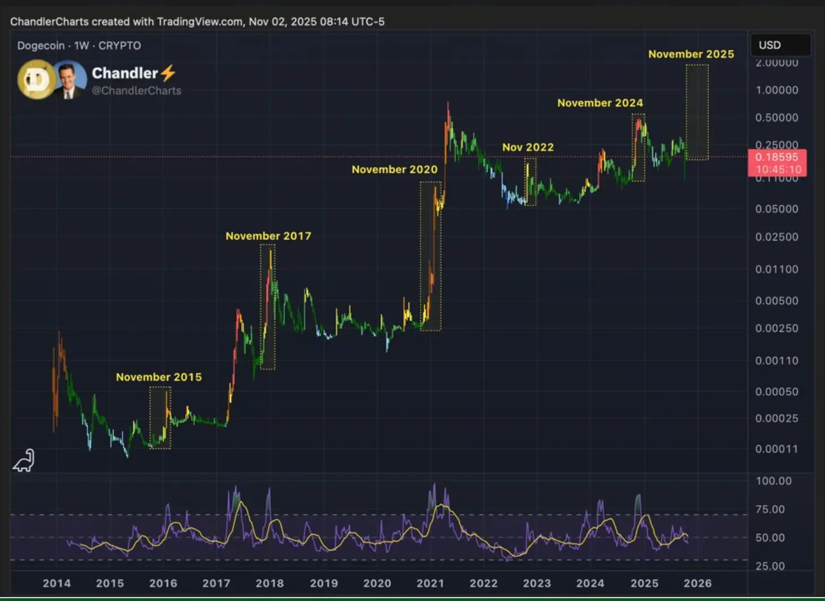Click the 2024 label on time axis
The image size is (825, 601).
(x=590, y=583)
